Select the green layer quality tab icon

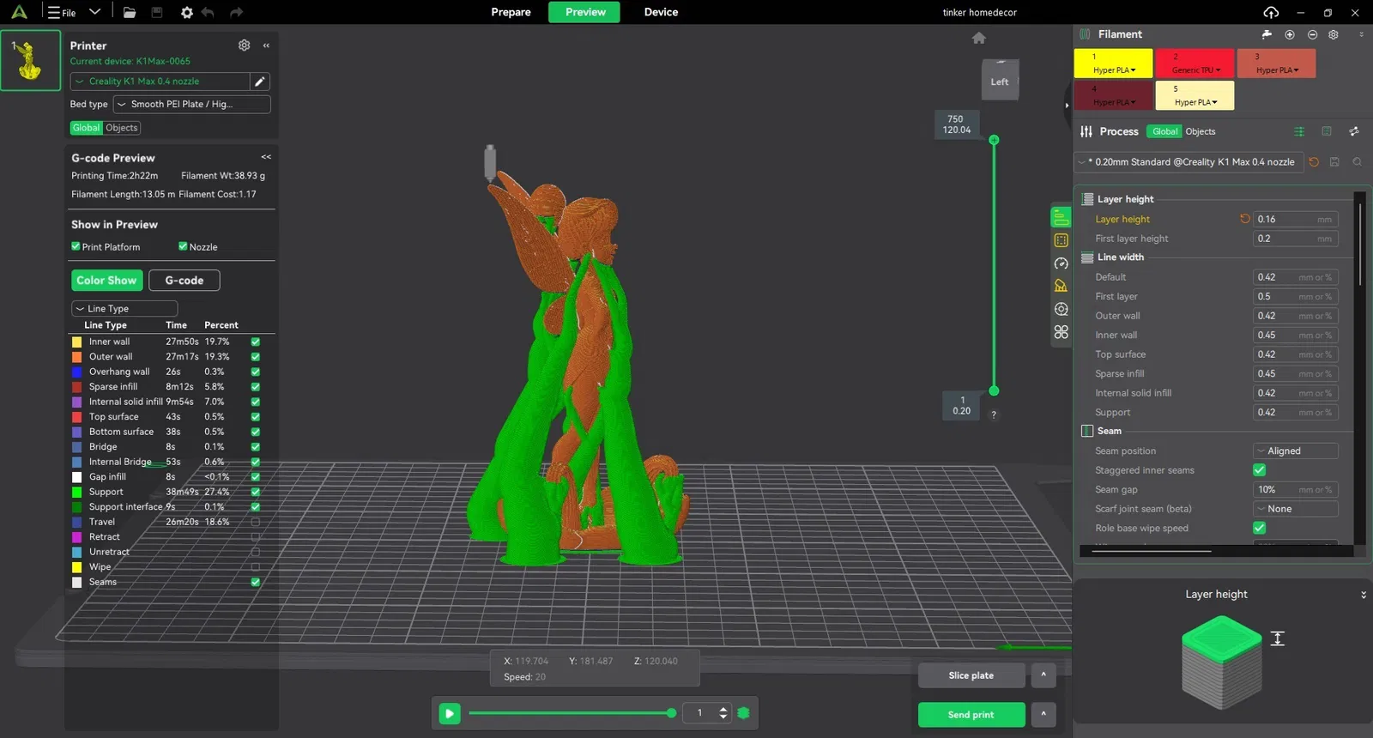pos(1062,217)
